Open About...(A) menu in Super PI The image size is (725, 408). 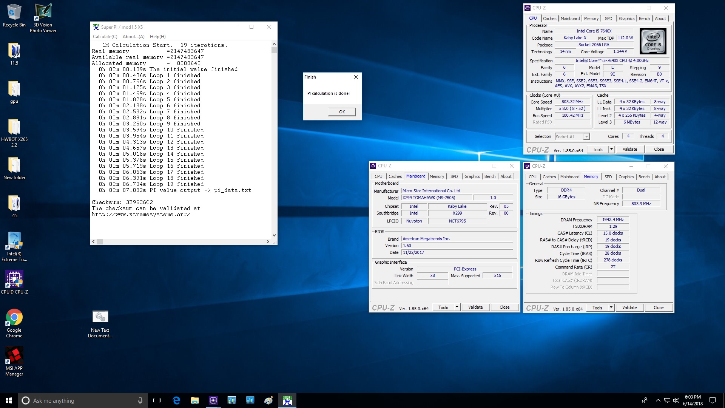point(134,37)
